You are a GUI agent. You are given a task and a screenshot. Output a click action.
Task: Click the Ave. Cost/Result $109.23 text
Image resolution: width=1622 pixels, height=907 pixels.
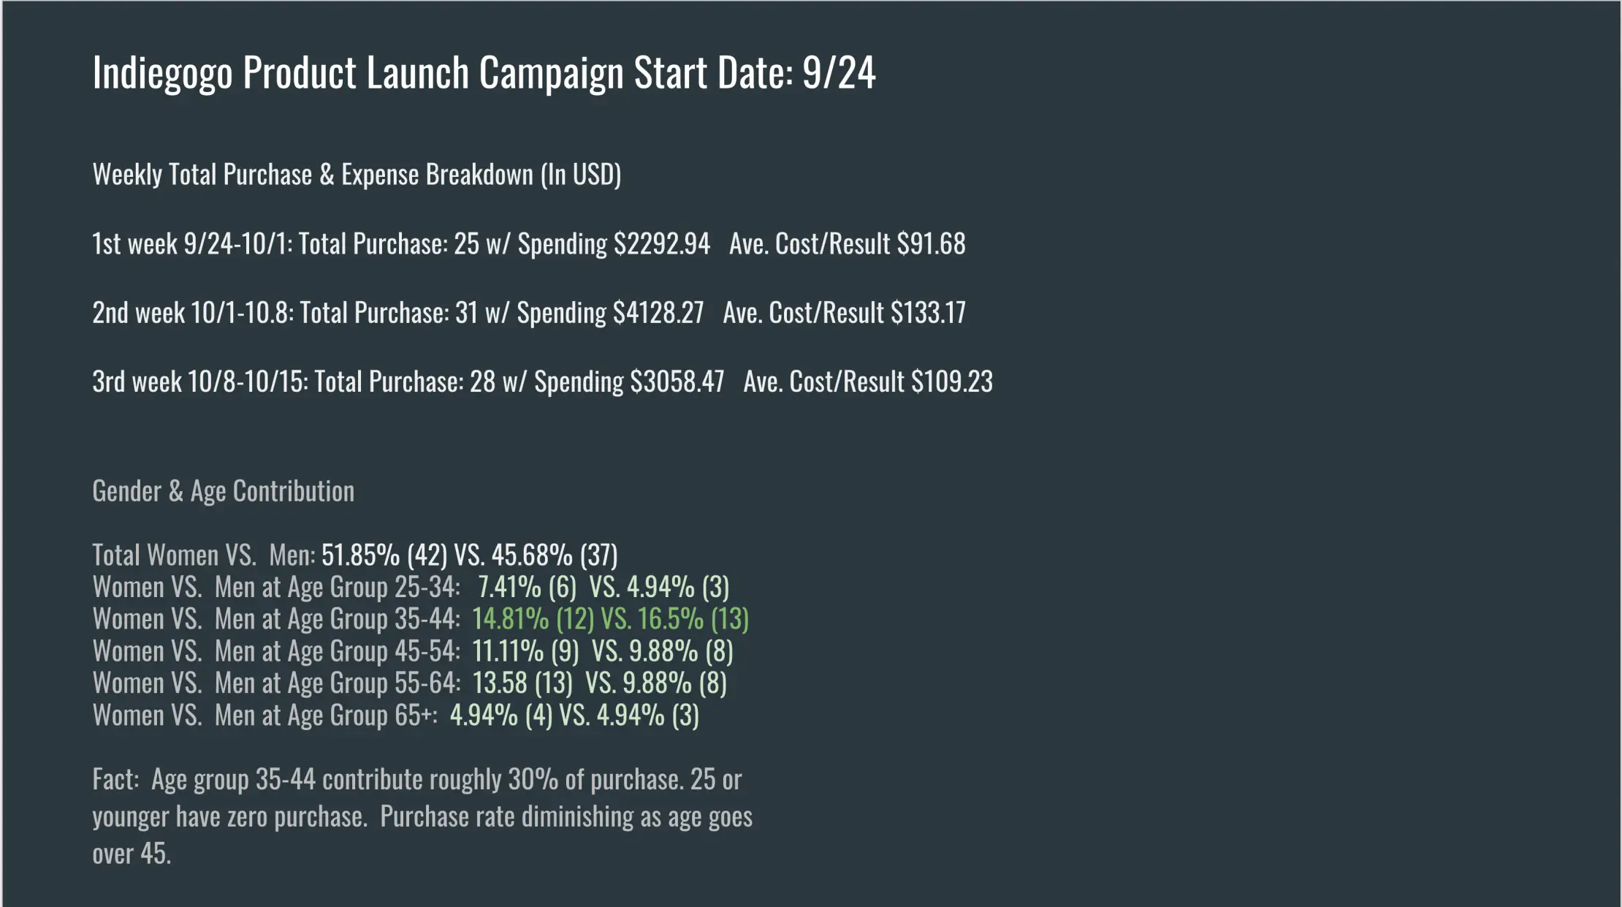(x=867, y=382)
